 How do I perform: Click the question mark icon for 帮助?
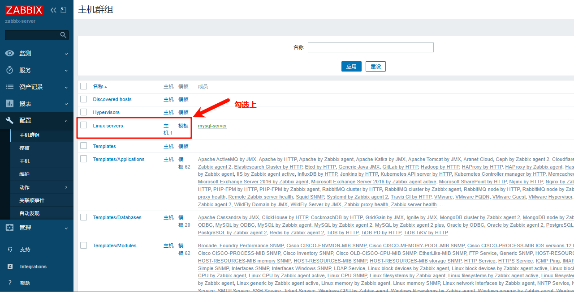(x=9, y=283)
